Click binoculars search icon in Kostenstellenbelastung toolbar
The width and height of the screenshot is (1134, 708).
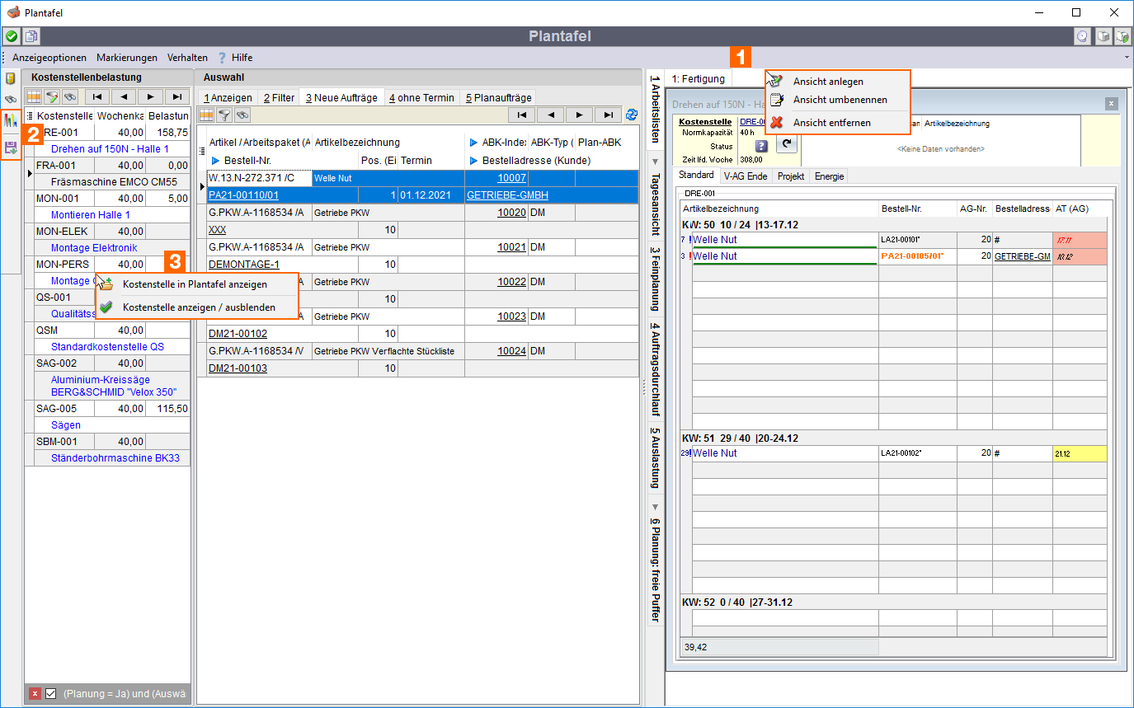coord(69,96)
